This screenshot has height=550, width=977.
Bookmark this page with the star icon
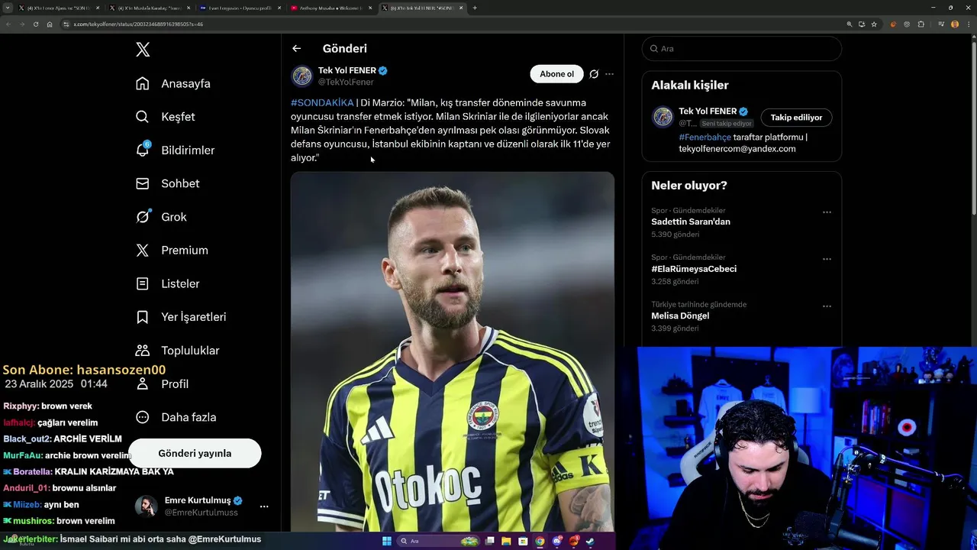pyautogui.click(x=874, y=24)
